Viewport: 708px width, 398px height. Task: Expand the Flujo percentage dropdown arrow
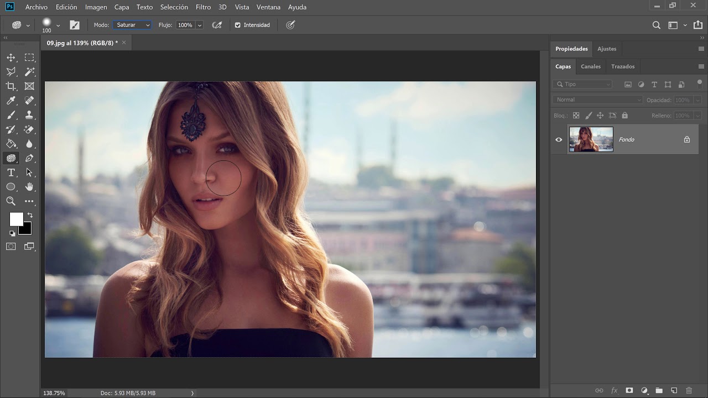(200, 25)
